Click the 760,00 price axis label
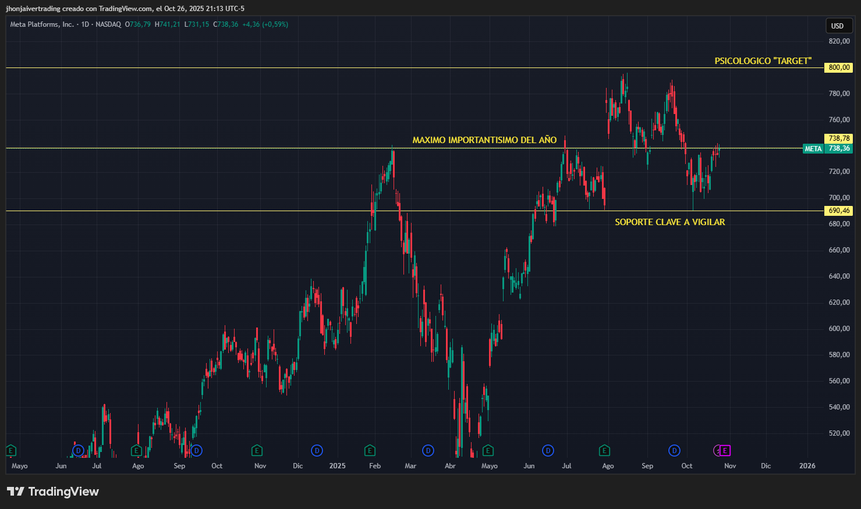 (x=839, y=120)
